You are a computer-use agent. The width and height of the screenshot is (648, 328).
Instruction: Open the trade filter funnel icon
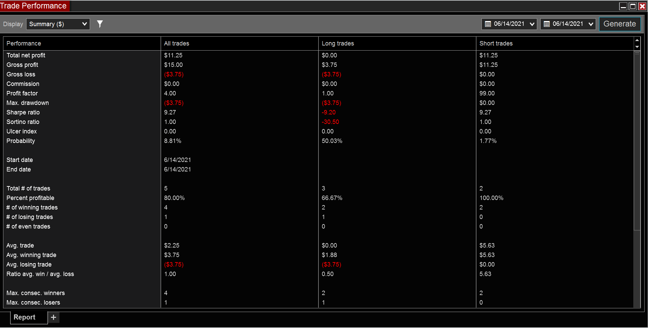100,24
